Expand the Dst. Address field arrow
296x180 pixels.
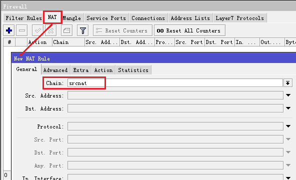click(288, 108)
